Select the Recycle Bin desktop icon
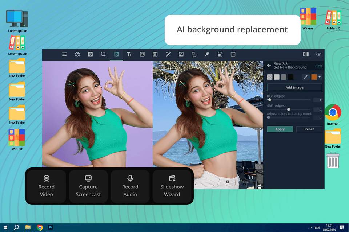The width and height of the screenshot is (349, 232). 333,160
